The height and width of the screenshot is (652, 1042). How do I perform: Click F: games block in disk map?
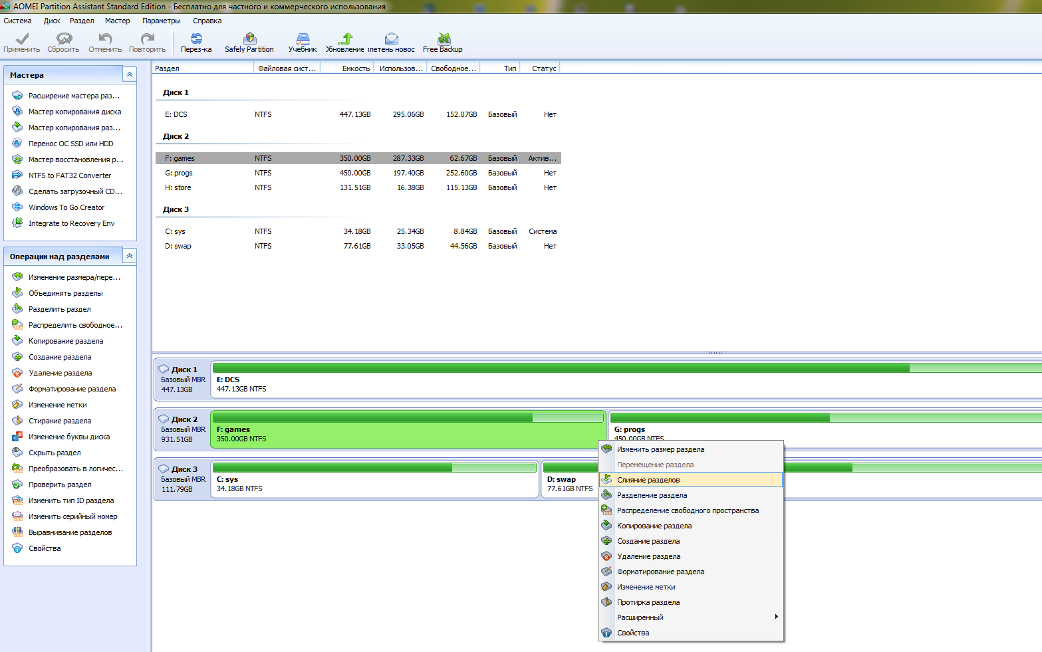(x=408, y=429)
